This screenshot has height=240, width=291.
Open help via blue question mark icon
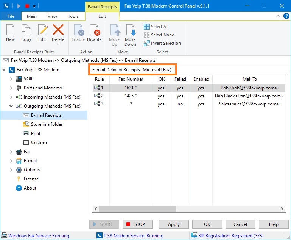click(x=286, y=16)
